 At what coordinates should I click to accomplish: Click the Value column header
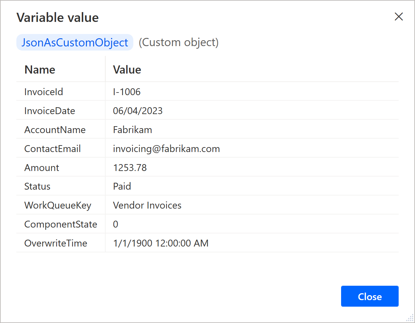point(127,70)
